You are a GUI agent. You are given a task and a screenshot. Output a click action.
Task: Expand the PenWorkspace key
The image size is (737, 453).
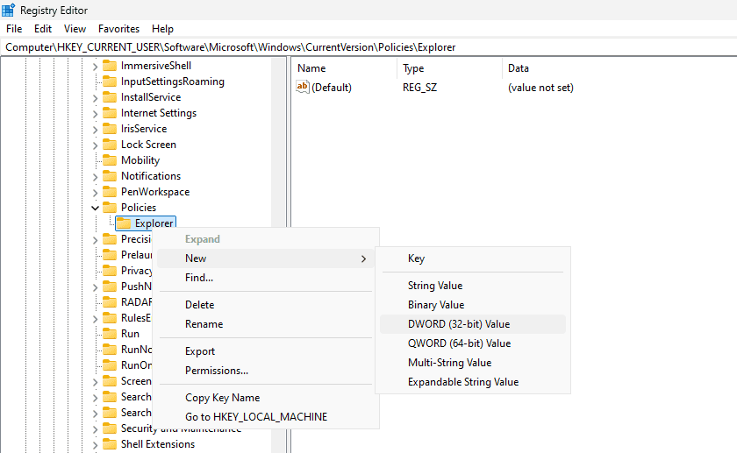pyautogui.click(x=95, y=193)
